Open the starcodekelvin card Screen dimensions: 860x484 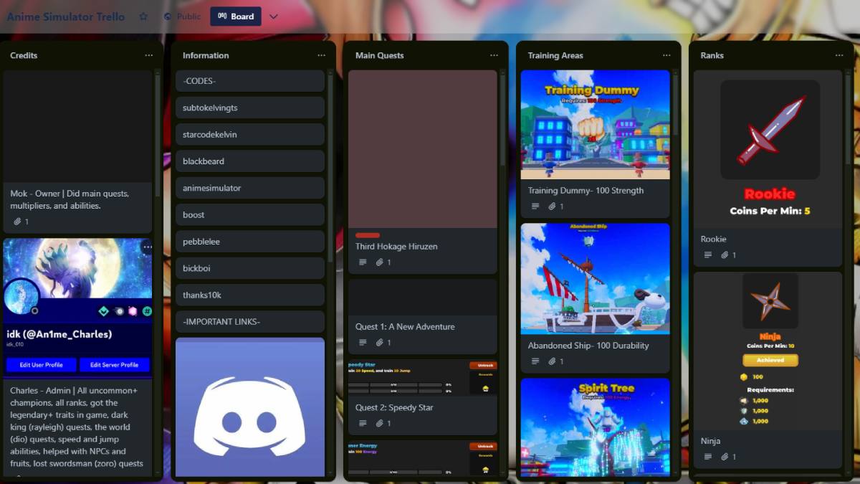[x=250, y=134]
